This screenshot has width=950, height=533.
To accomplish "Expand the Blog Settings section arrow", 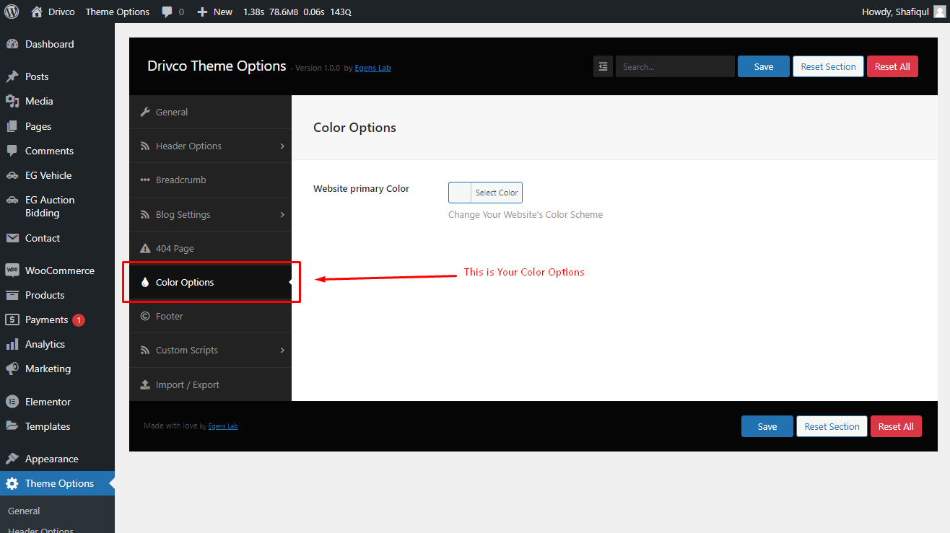I will click(282, 214).
